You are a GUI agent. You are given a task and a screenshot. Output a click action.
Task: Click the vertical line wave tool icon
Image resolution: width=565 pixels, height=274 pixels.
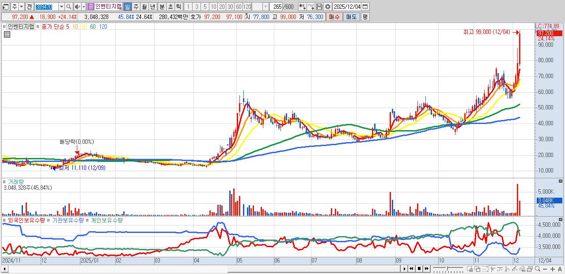tap(507, 269)
